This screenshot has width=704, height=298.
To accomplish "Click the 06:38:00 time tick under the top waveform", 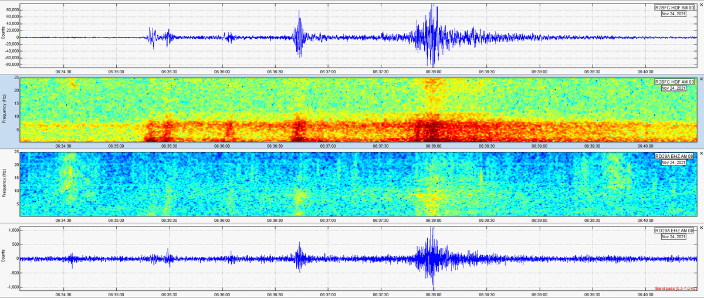I will pos(433,71).
